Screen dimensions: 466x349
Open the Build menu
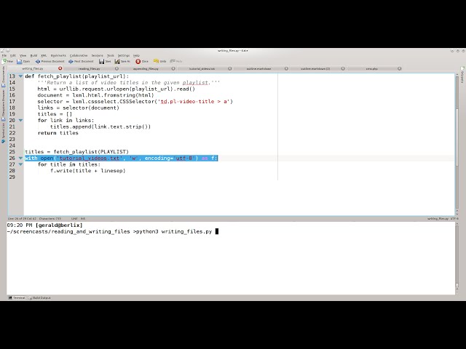(x=33, y=55)
